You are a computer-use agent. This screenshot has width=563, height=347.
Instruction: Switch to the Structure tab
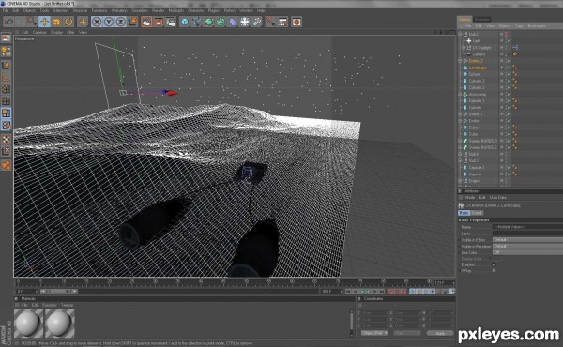coord(482,20)
